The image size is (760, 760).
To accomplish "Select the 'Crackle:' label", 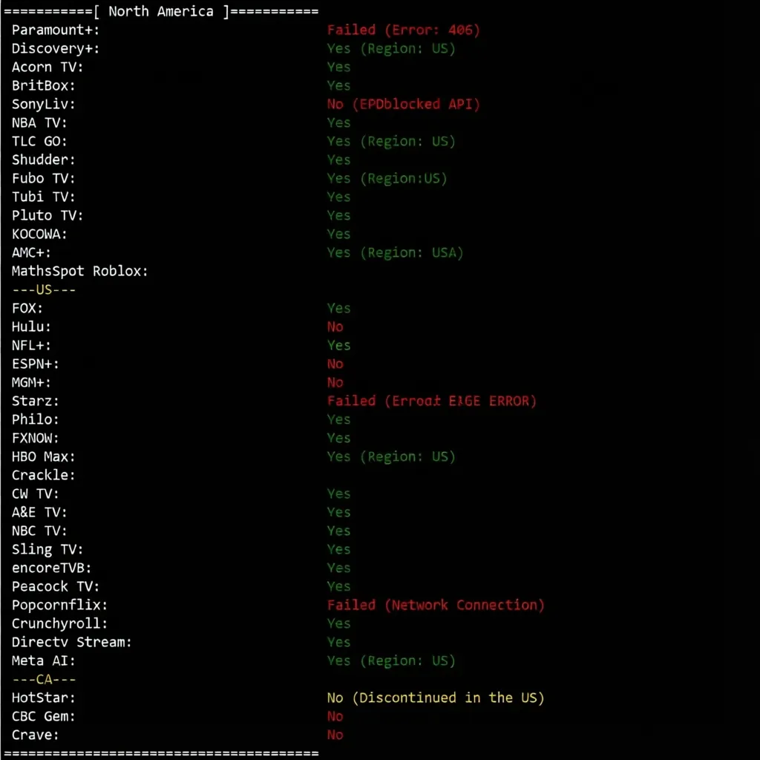I will [x=43, y=475].
